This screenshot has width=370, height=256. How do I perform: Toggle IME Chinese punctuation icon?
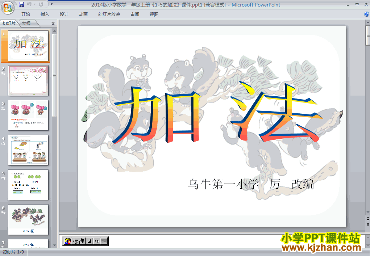[96, 241]
